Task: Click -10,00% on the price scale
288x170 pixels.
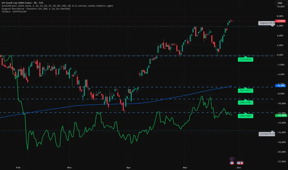Action: pos(281,104)
